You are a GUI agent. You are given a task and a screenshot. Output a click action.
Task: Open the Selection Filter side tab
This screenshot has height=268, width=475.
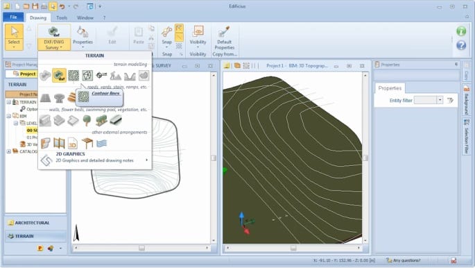click(466, 136)
